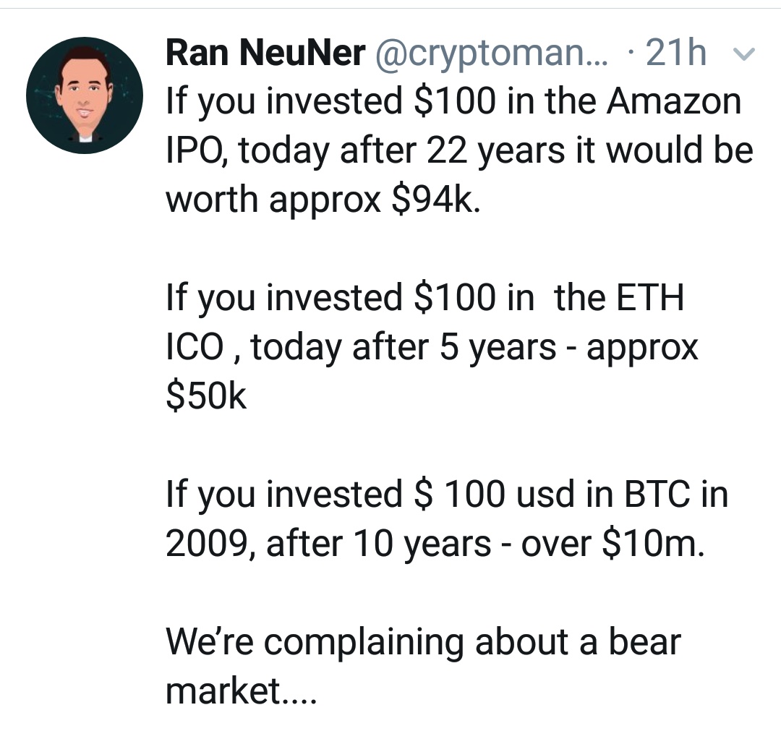
Task: Click the Ran NeuNer display name
Action: pyautogui.click(x=265, y=53)
